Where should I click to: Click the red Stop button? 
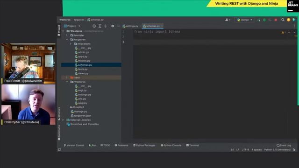pos(276,20)
